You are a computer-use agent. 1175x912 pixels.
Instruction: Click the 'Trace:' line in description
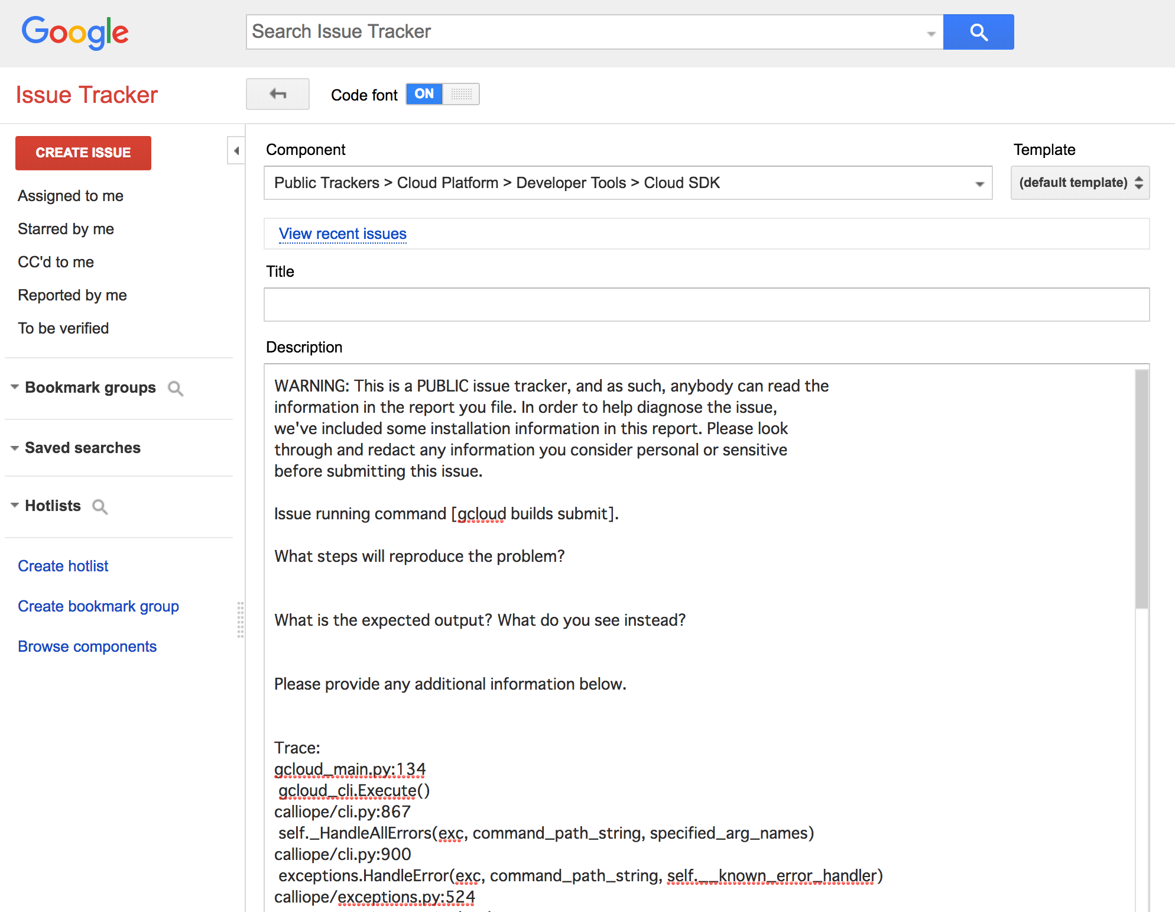pos(297,748)
